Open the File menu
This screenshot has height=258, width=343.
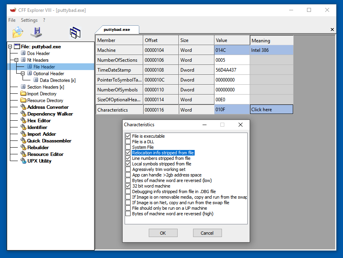click(12, 20)
